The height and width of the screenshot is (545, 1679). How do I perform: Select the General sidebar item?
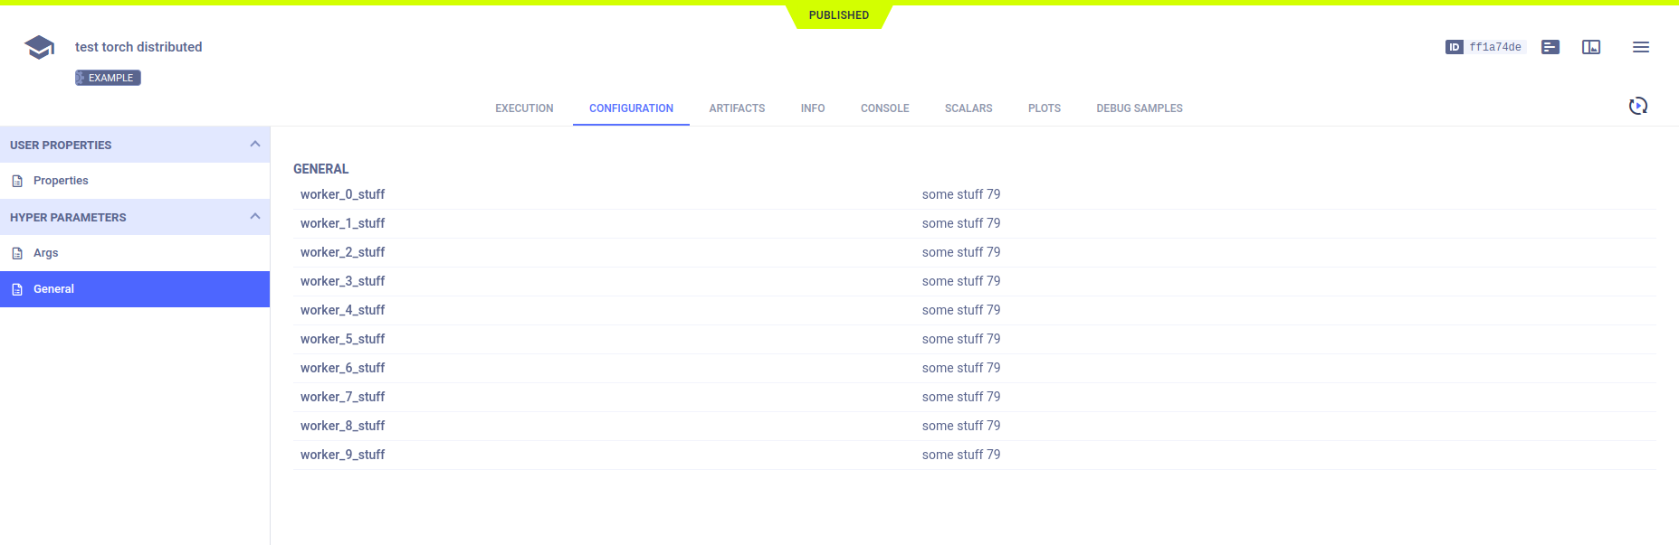[53, 289]
